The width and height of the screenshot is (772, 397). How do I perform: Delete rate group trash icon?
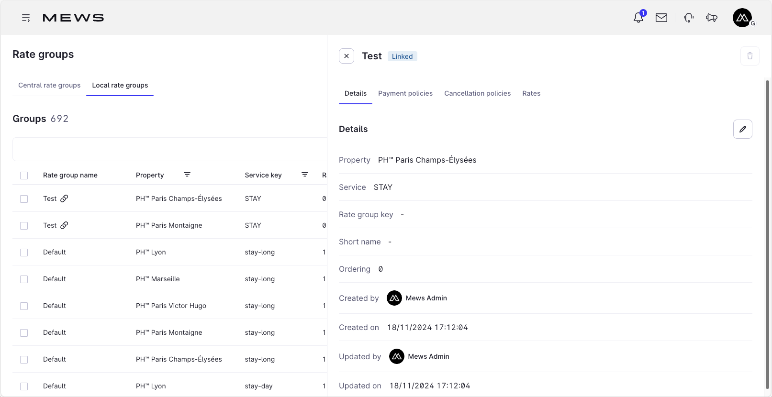(x=750, y=56)
